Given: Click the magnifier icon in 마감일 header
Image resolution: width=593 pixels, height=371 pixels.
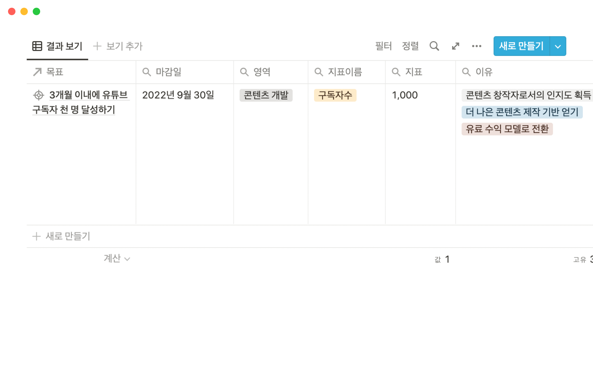Looking at the screenshot, I should click(x=146, y=72).
